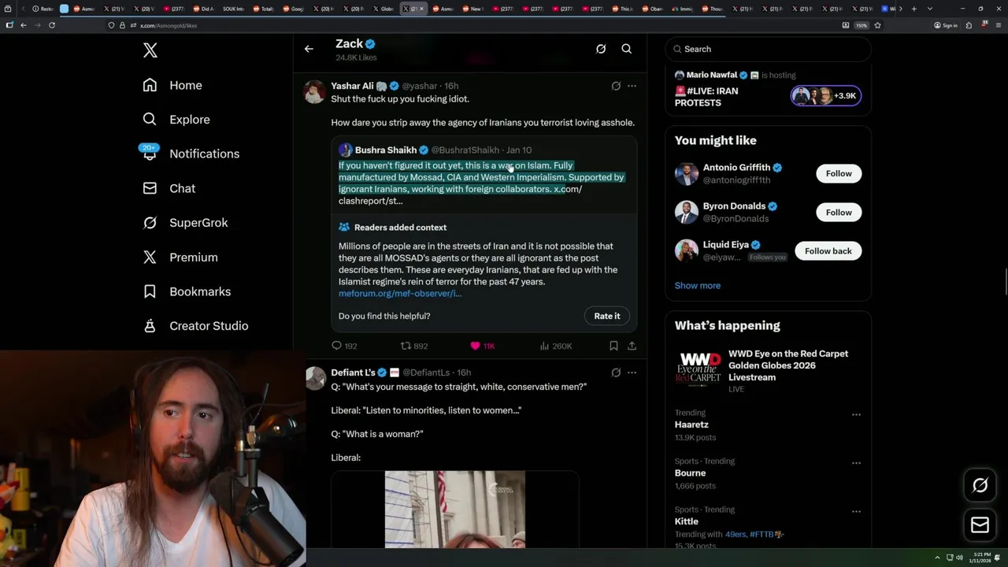The width and height of the screenshot is (1008, 567).
Task: Open Defiant L's profile avatar
Action: click(315, 379)
